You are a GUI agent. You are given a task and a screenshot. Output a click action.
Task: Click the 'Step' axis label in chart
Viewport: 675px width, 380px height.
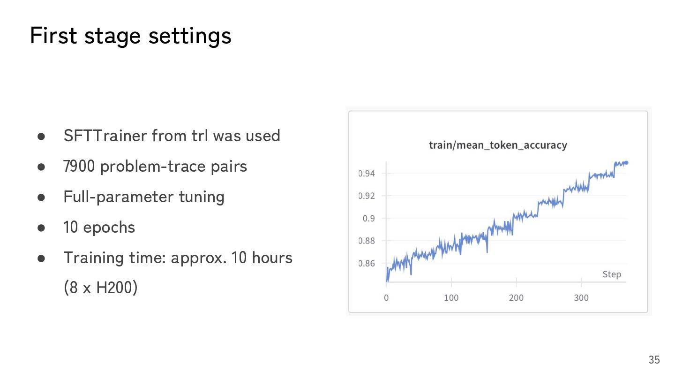(612, 274)
